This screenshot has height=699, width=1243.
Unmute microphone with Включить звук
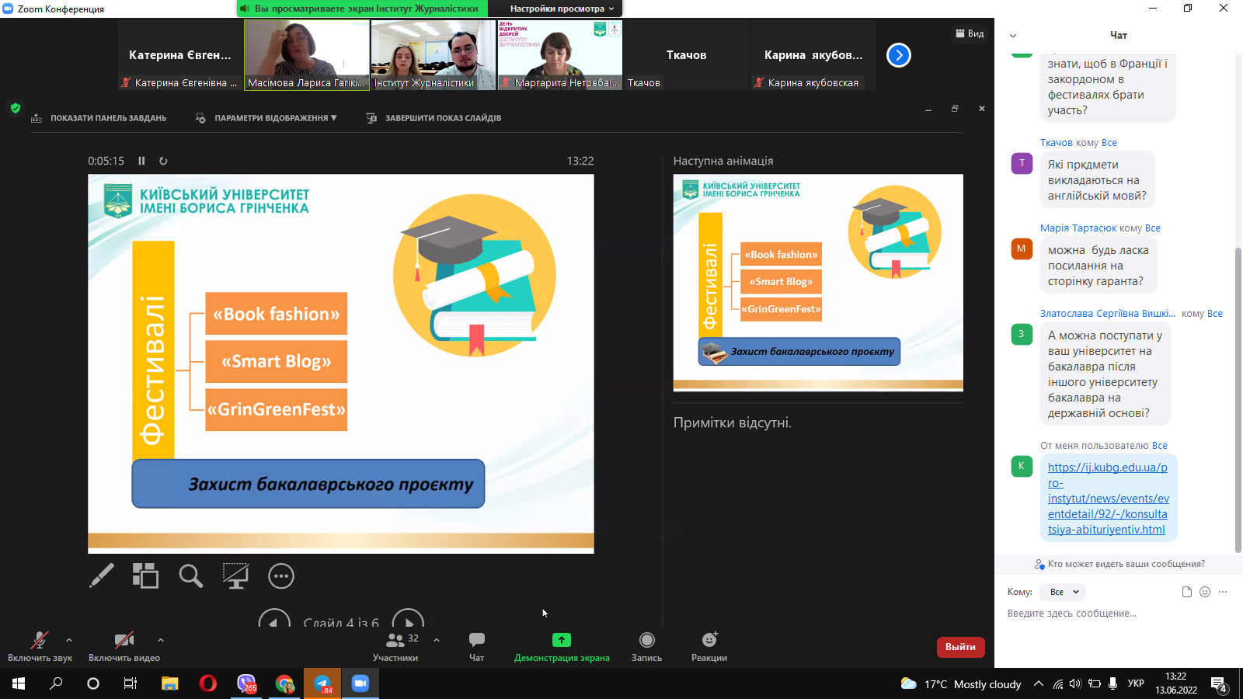coord(40,645)
